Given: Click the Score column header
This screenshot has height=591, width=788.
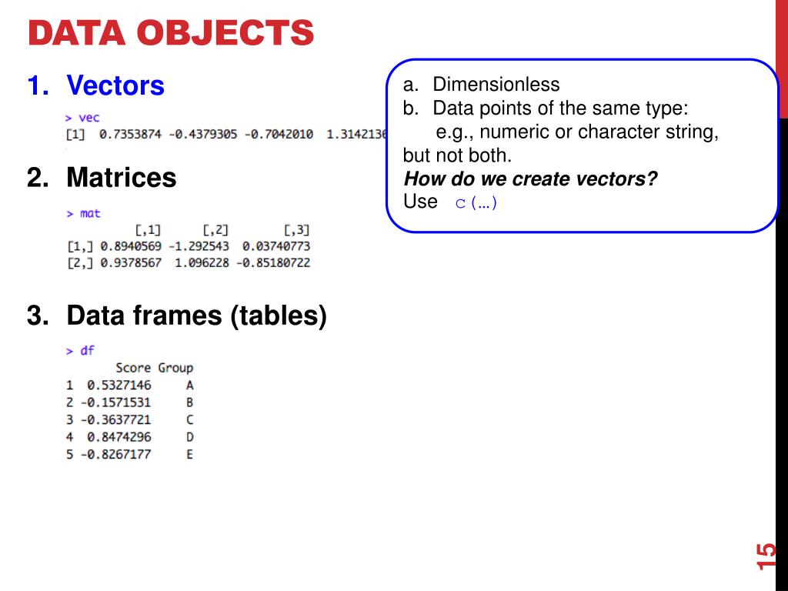Looking at the screenshot, I should click(x=133, y=368).
